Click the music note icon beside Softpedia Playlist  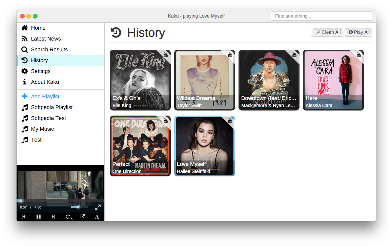click(24, 107)
